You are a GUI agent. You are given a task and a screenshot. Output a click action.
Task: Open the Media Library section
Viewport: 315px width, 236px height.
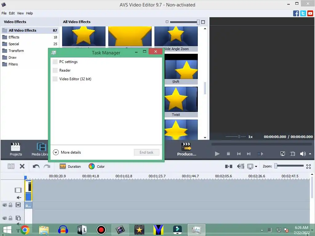click(x=40, y=149)
